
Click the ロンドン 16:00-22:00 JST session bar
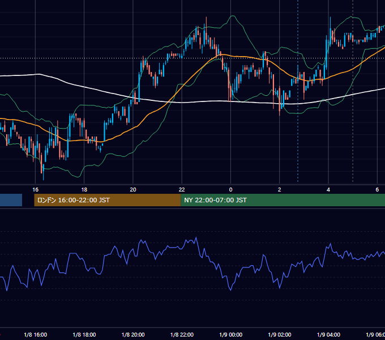tap(108, 200)
